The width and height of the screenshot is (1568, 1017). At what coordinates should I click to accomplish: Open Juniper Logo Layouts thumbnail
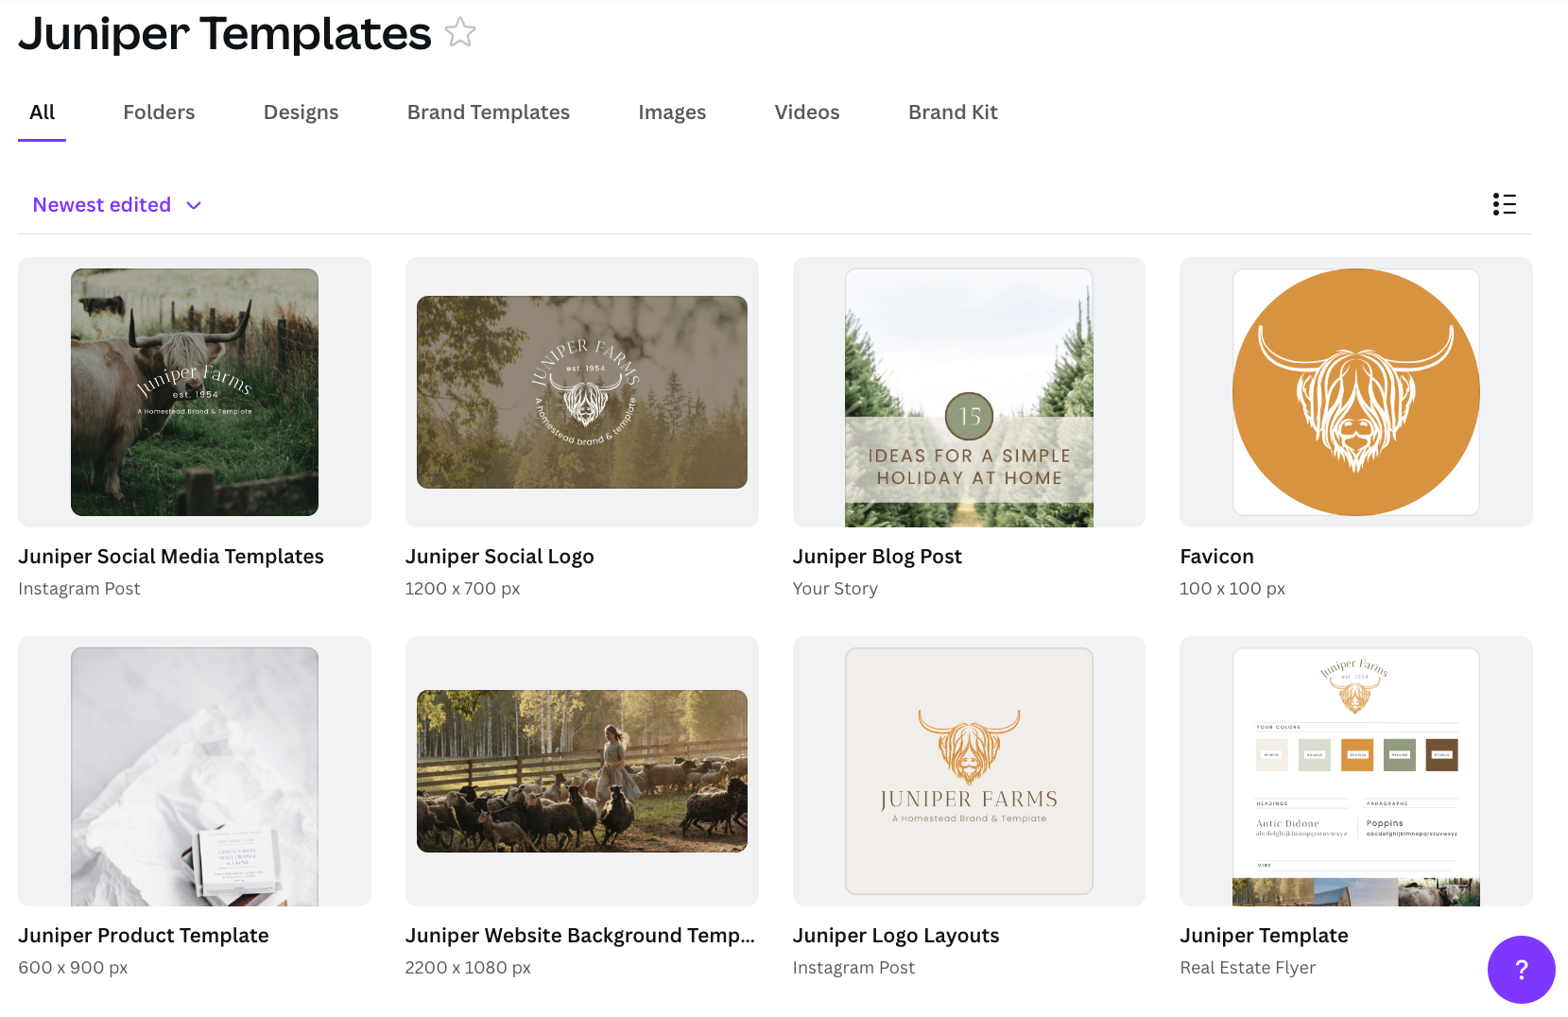click(969, 771)
